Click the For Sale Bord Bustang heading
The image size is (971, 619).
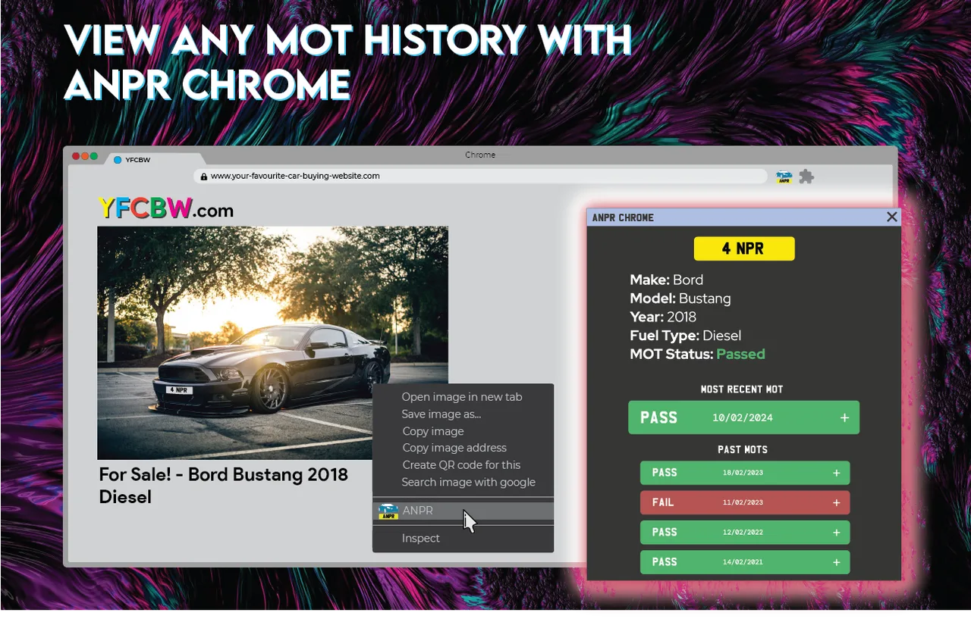point(224,486)
